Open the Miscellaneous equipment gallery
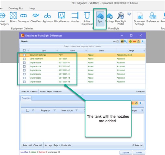This screenshot has width=165, height=155. tap(62, 17)
